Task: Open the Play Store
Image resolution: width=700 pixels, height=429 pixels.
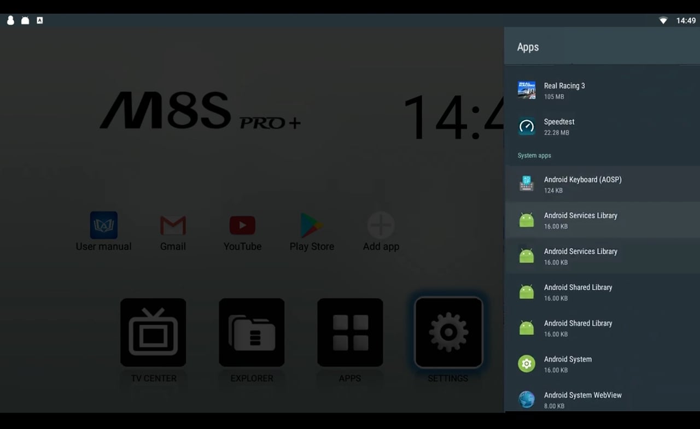Action: point(312,232)
